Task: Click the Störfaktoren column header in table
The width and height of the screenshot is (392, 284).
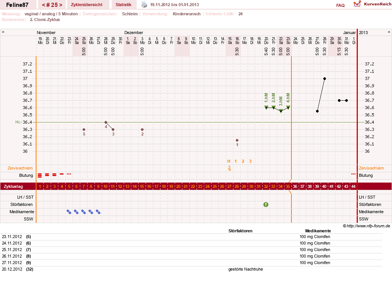Action: tap(240, 231)
